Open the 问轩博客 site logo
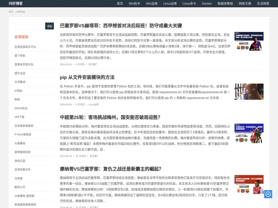 (x=15, y=3)
